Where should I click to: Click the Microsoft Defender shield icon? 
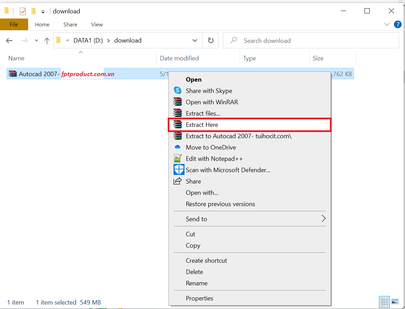(x=179, y=170)
